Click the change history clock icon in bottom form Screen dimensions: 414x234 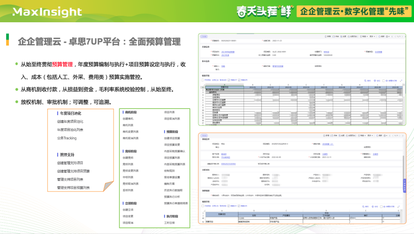[347, 136]
